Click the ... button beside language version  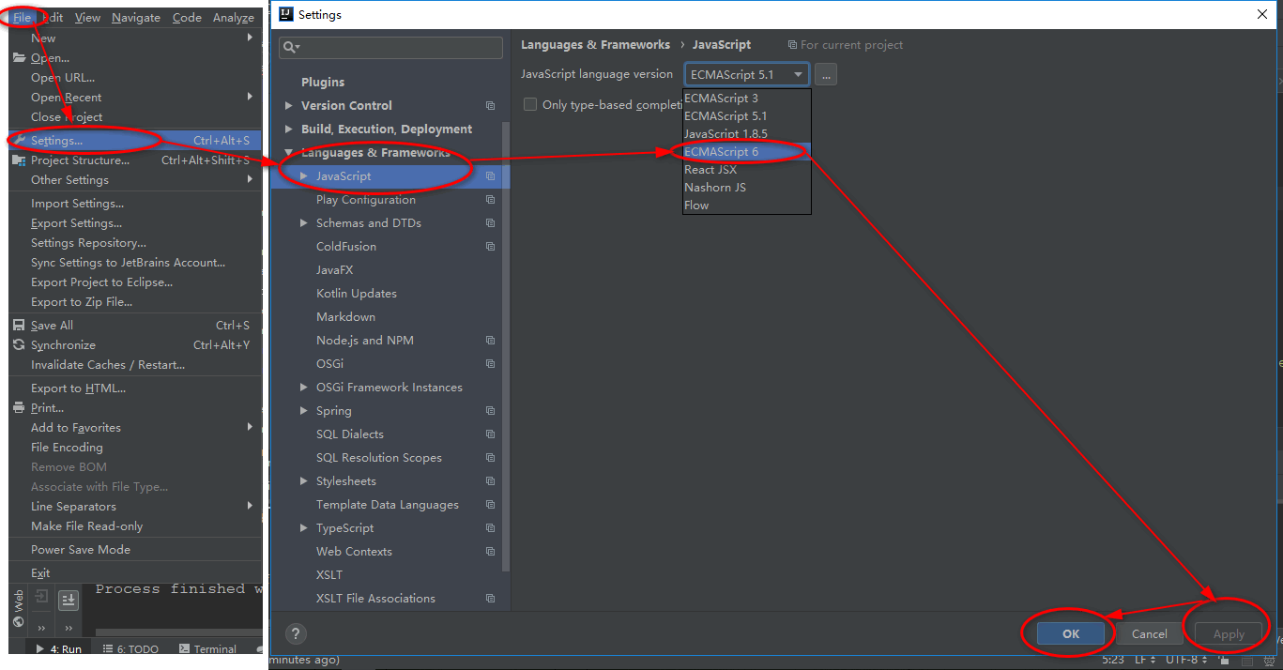826,74
